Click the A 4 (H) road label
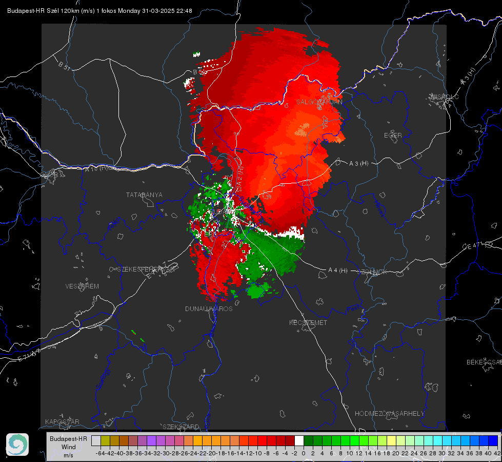The width and height of the screenshot is (502, 462). [338, 271]
